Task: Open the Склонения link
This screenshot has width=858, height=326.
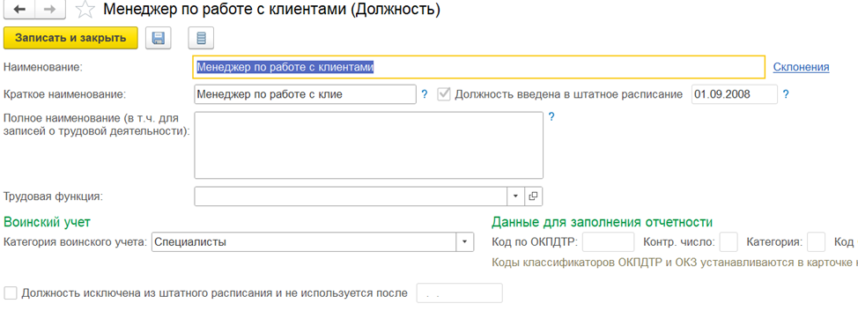Action: pyautogui.click(x=801, y=67)
